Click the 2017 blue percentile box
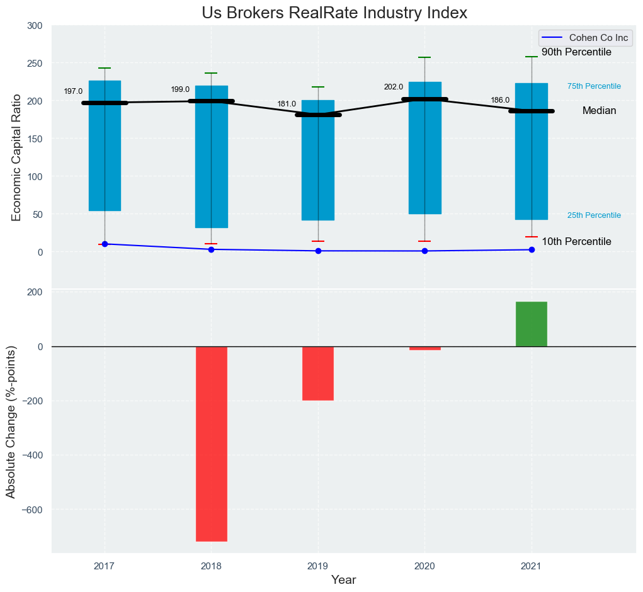Viewport: 643px width, 592px height. click(105, 146)
